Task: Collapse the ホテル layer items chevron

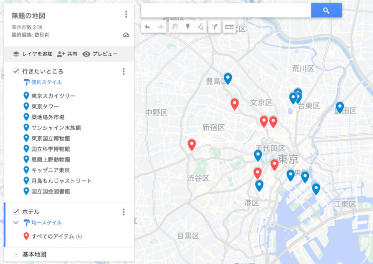Action: [x=16, y=223]
